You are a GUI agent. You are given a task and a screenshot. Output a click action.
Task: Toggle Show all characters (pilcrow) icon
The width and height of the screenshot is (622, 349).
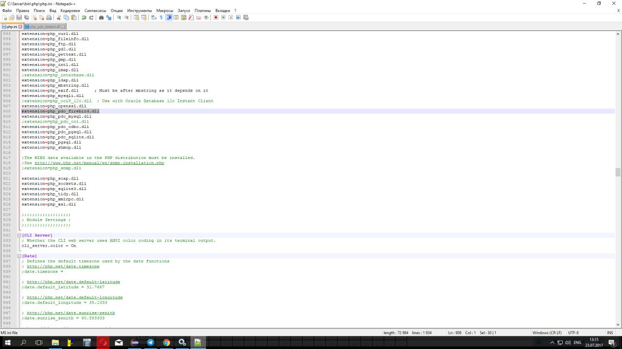click(x=161, y=17)
